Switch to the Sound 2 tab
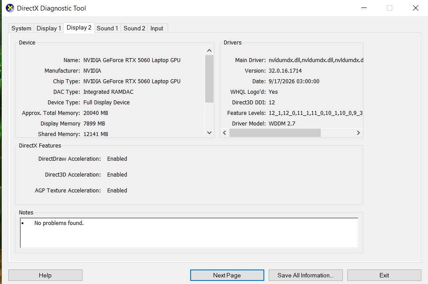 point(134,28)
